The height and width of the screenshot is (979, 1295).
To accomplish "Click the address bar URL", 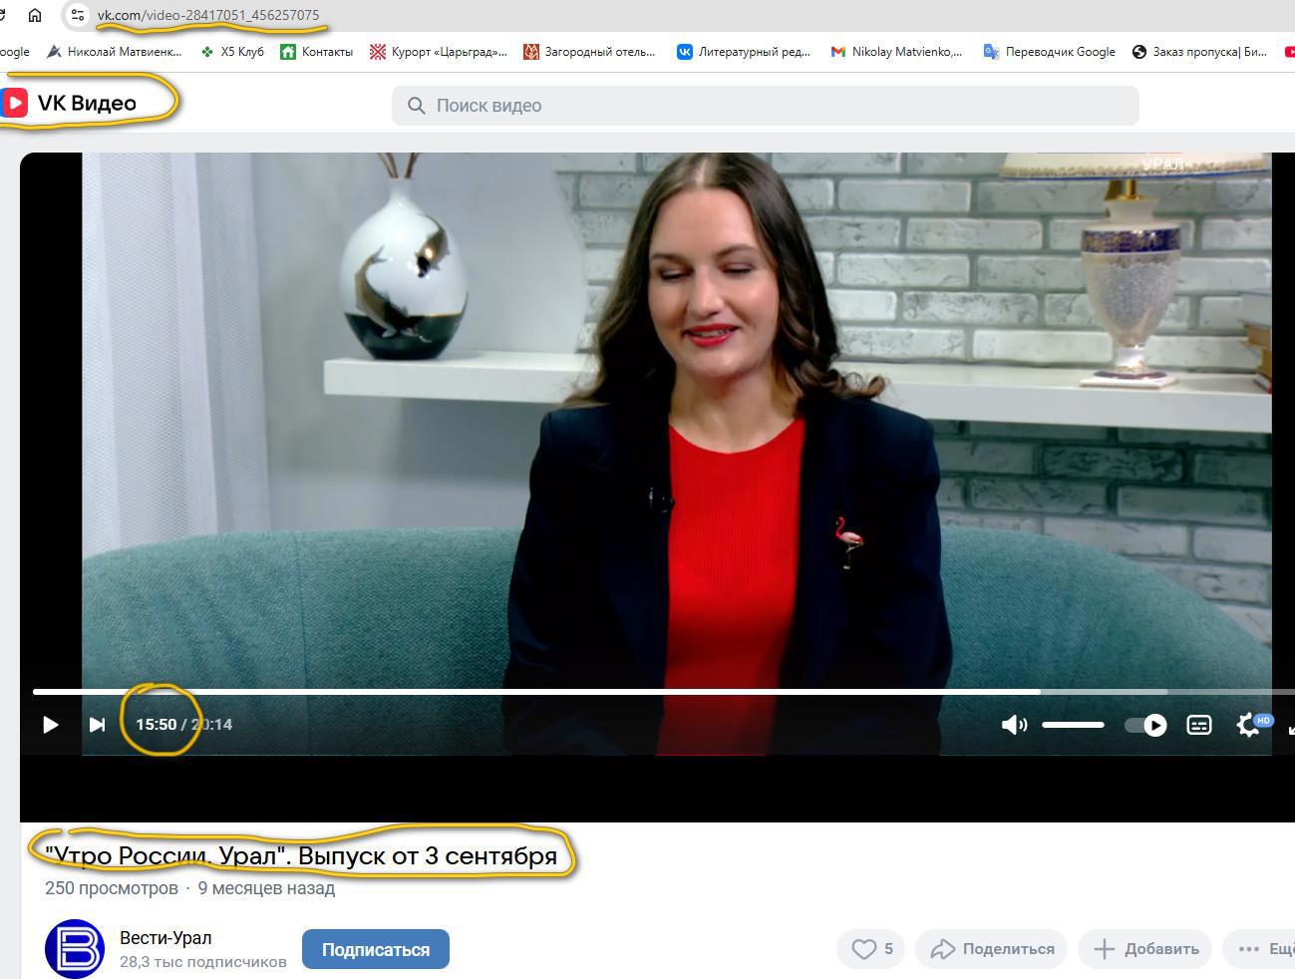I will tap(208, 15).
